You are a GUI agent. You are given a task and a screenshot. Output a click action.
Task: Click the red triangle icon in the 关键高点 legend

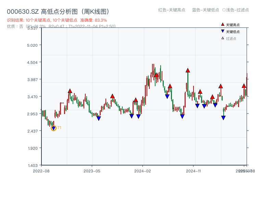point(223,24)
